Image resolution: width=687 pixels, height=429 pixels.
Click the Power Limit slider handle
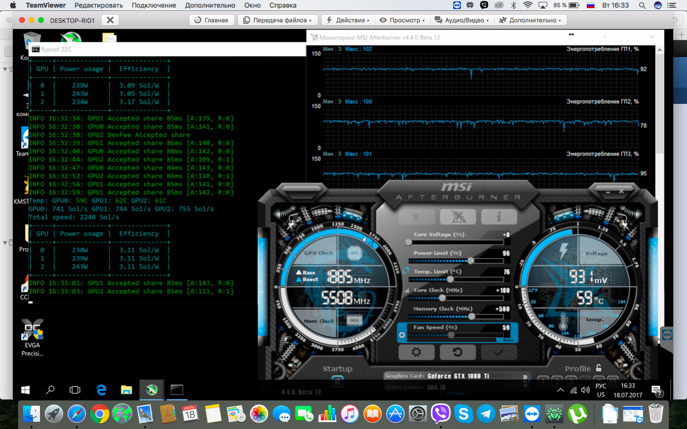(471, 261)
